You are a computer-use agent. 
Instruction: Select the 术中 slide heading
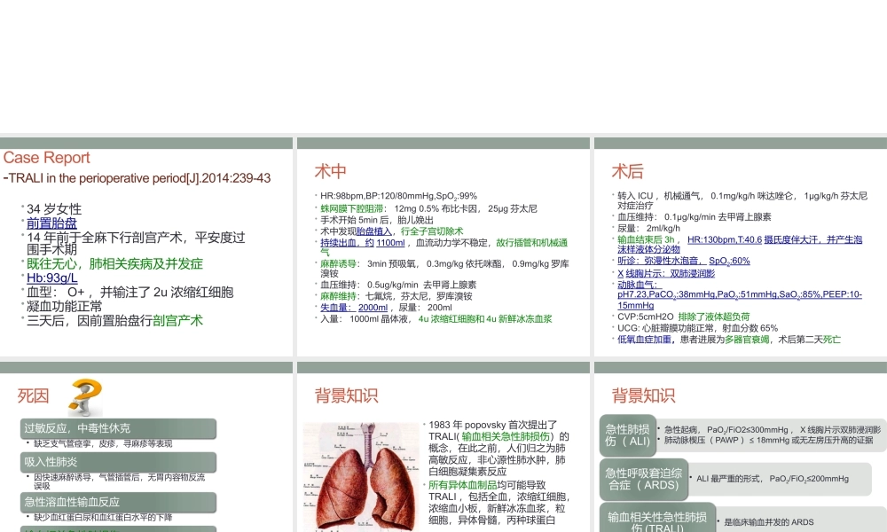[x=330, y=171]
